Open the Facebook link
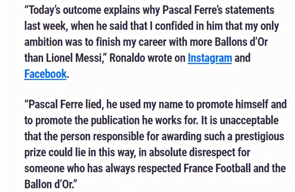Screen dimensions: 295x192 pos(45,74)
